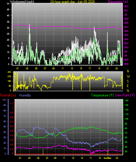Click hour 13 on windspeed time axis

coord(72,68)
